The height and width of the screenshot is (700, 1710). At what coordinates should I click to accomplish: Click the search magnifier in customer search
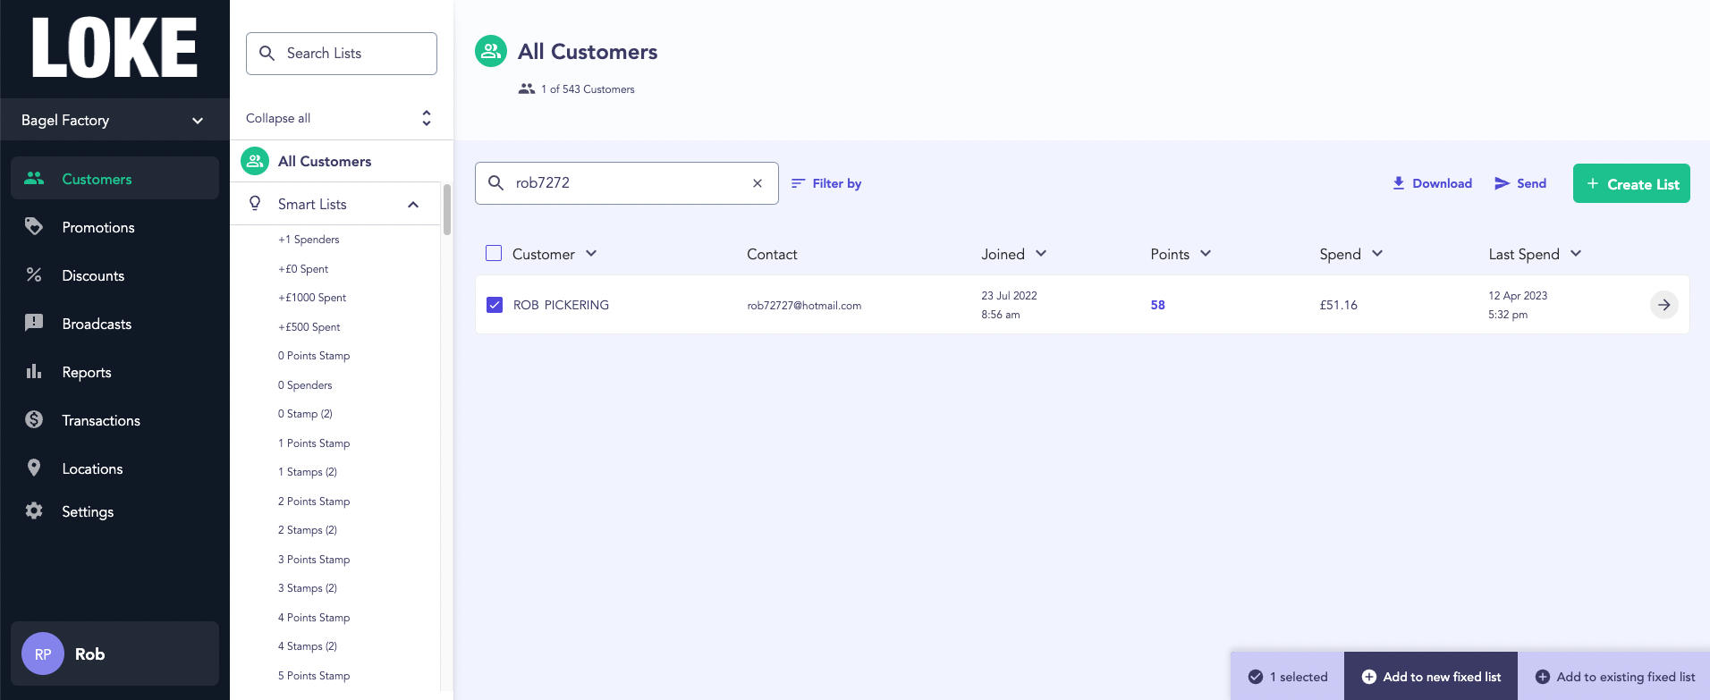click(x=495, y=182)
